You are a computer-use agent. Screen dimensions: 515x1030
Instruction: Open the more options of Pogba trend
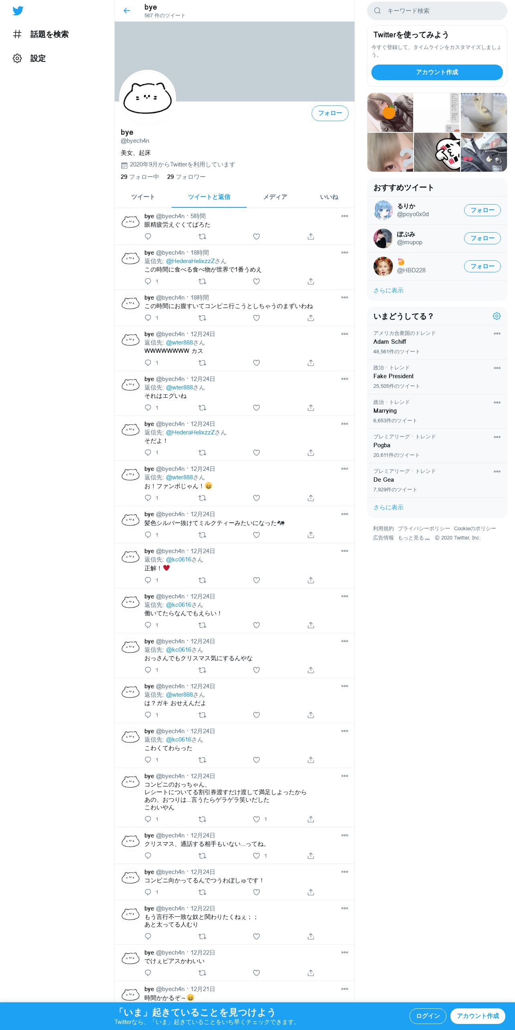click(497, 437)
